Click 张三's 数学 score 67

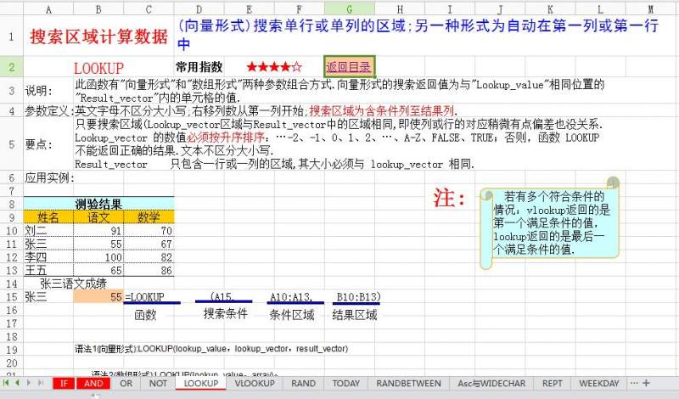coord(149,244)
